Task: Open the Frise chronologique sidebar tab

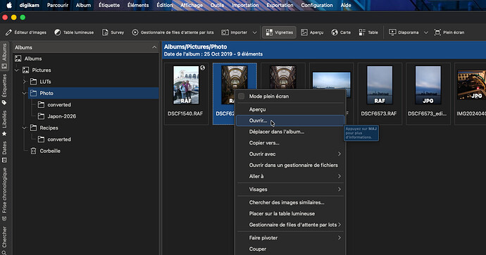Action: [4, 194]
